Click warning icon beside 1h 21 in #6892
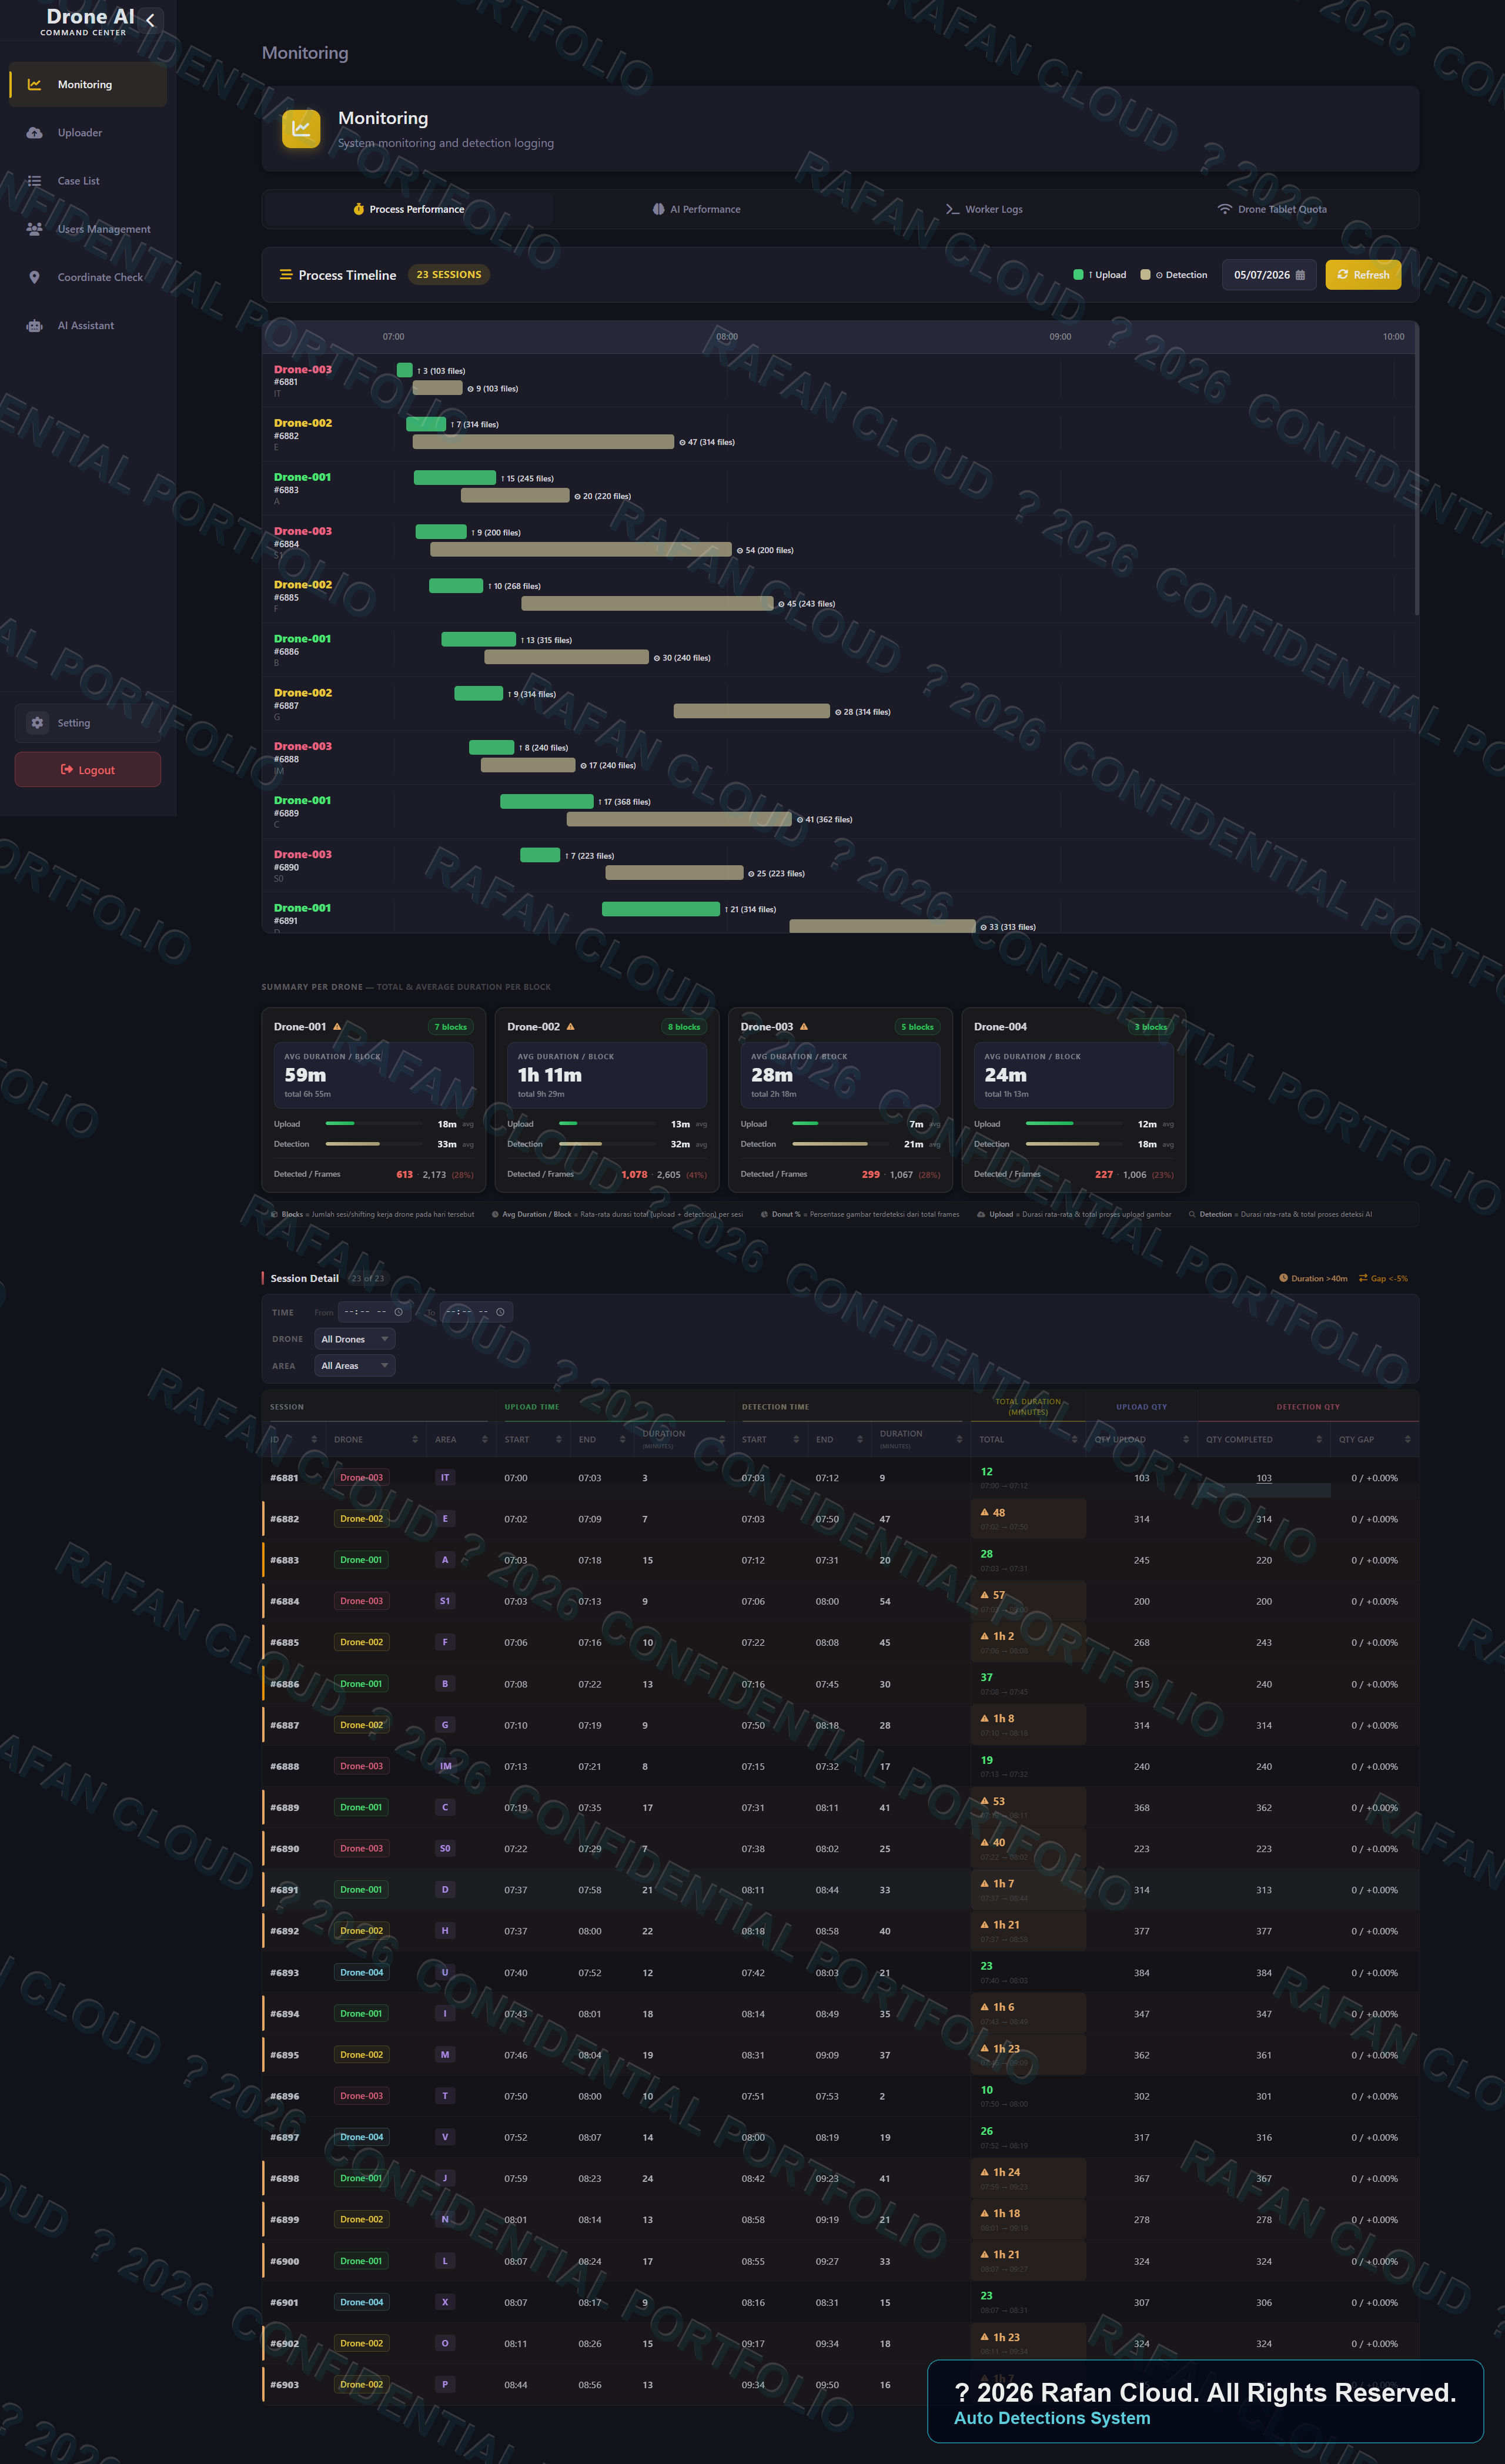 [x=985, y=1925]
